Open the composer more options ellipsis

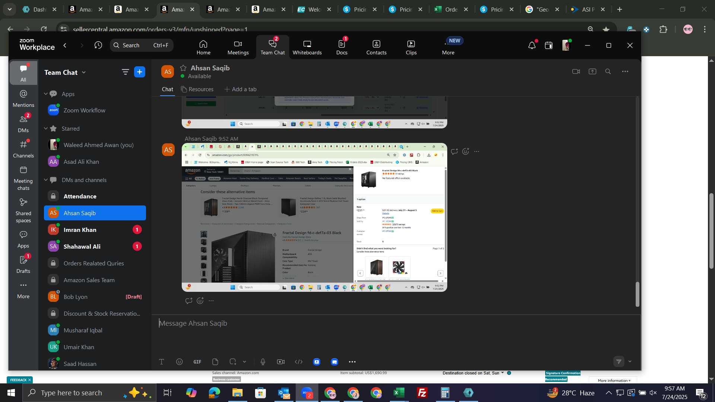point(352,362)
